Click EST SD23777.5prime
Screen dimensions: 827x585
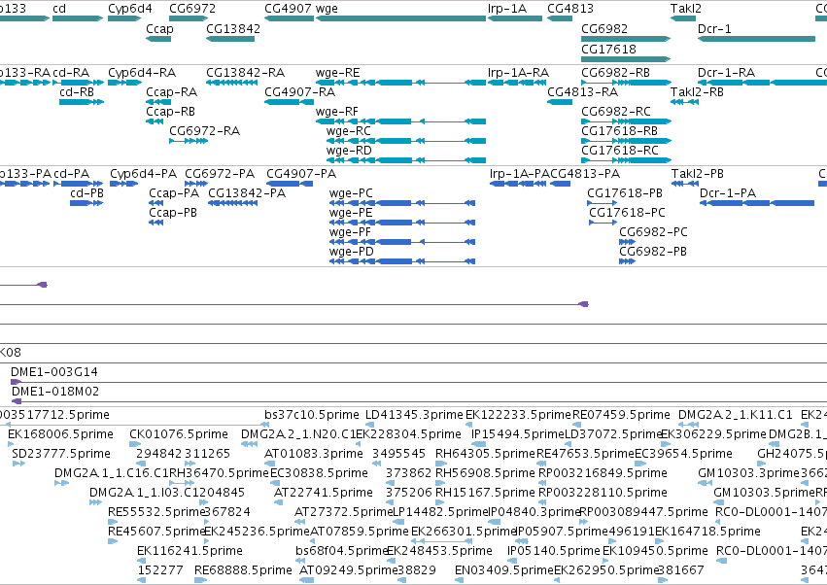point(18,464)
